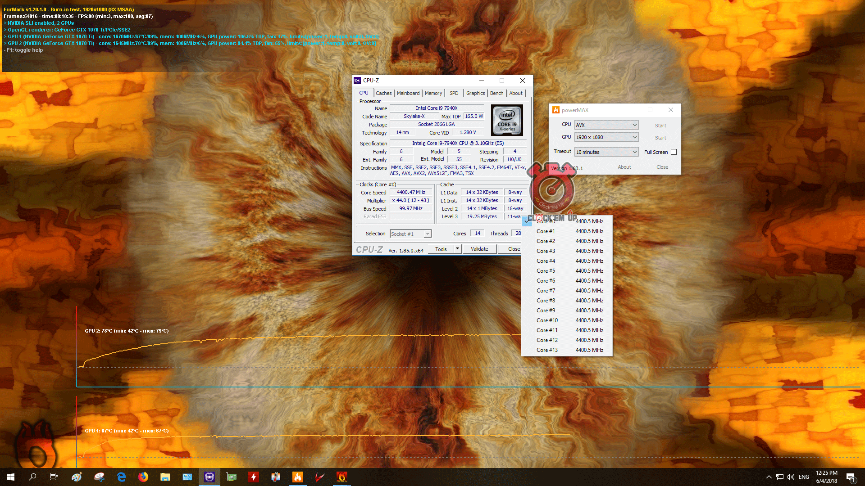Click the Validate button
Screen dimensions: 865x486
(479, 249)
